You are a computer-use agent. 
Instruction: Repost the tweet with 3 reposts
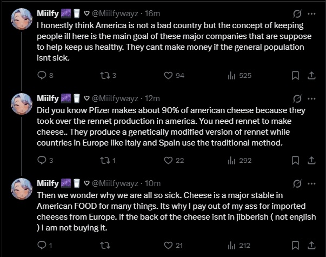click(105, 75)
